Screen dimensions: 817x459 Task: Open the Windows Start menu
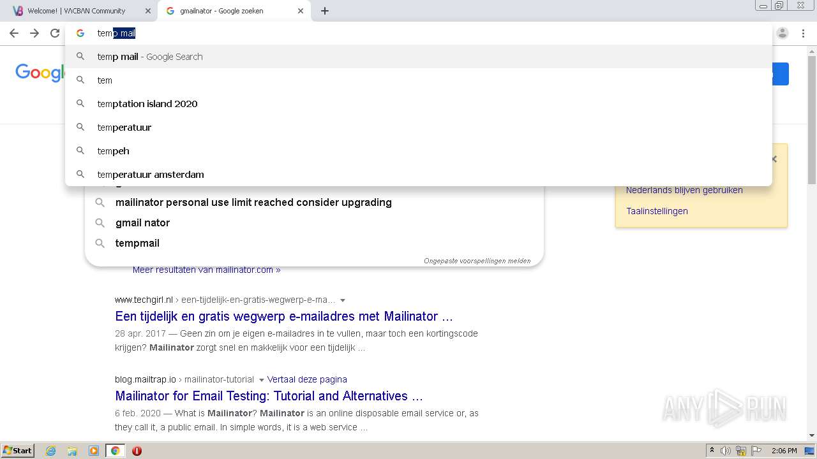pos(18,450)
